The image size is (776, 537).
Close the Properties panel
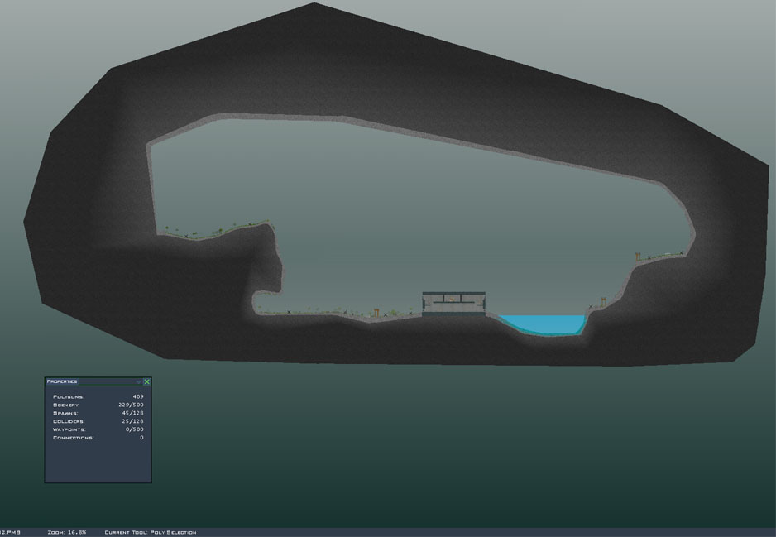tap(146, 381)
